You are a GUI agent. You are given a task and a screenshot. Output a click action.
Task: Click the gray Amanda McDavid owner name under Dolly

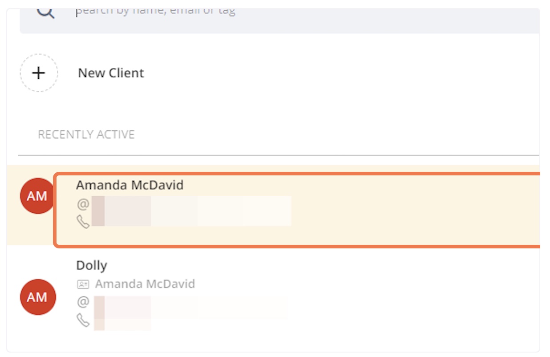point(145,284)
